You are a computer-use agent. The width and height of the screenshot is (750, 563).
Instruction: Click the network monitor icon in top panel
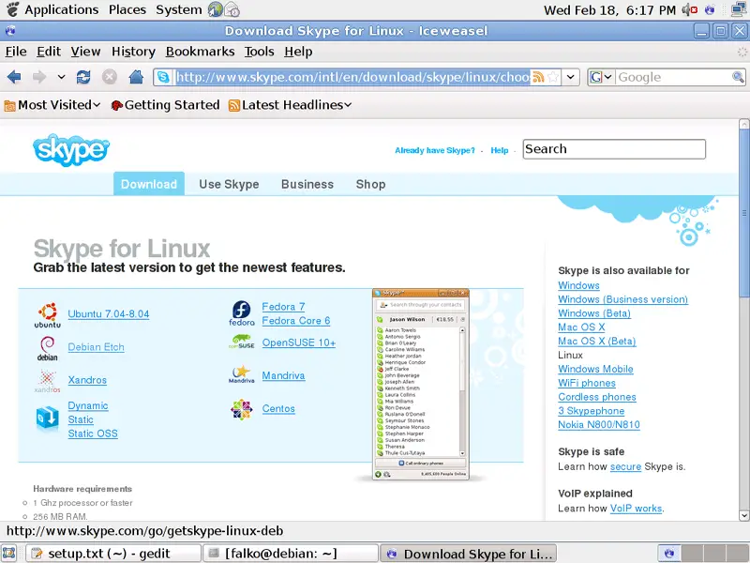click(x=739, y=9)
